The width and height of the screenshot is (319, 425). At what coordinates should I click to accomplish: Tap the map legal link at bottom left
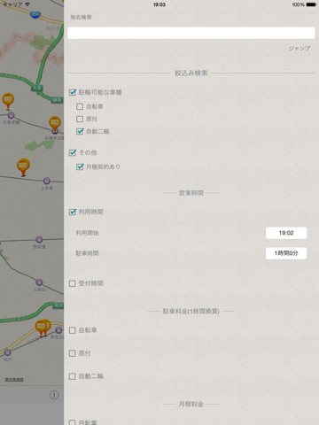tap(14, 380)
